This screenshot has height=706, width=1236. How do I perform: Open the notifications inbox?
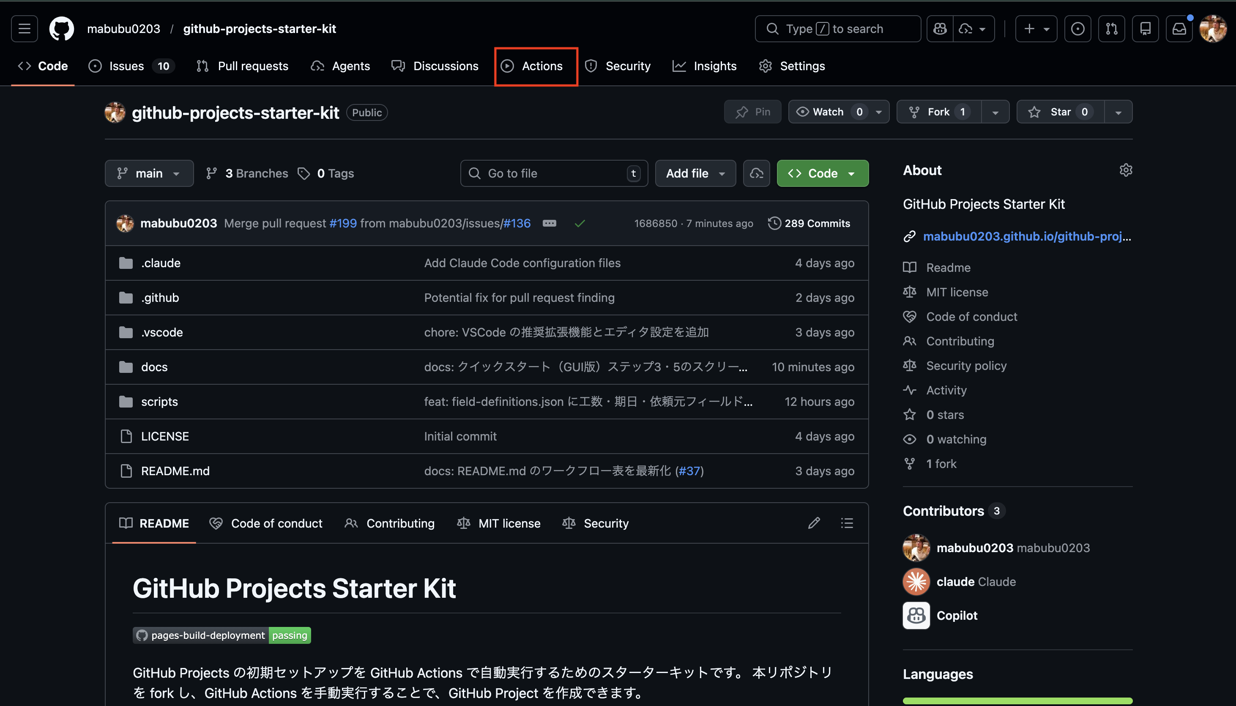coord(1179,29)
